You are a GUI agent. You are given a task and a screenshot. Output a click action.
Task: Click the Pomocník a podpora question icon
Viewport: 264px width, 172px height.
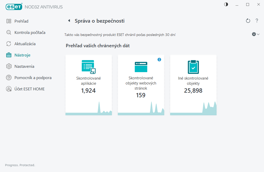9,78
